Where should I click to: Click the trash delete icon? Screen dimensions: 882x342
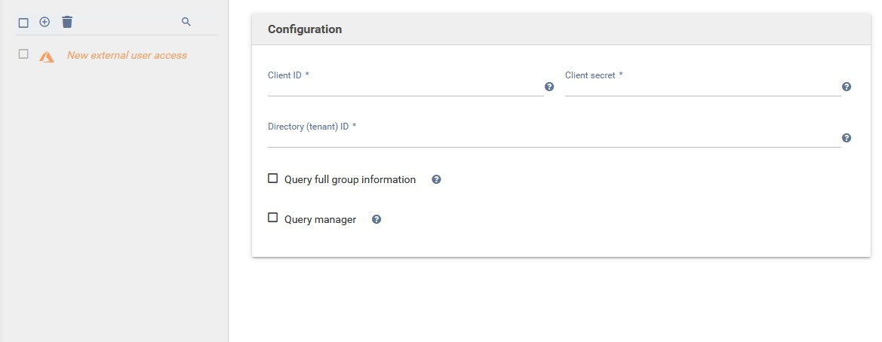[67, 23]
